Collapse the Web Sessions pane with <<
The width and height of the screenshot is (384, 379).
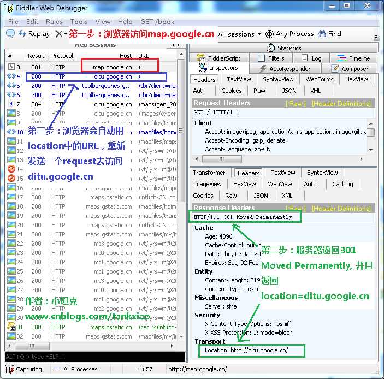click(x=176, y=45)
